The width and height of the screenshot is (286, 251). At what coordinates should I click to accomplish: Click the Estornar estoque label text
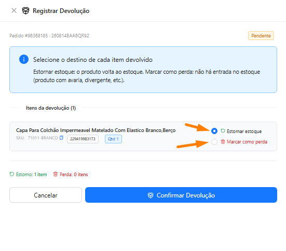[x=244, y=131]
